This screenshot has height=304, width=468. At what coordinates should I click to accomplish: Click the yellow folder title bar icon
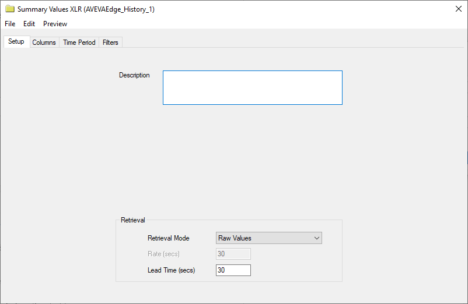coord(10,9)
